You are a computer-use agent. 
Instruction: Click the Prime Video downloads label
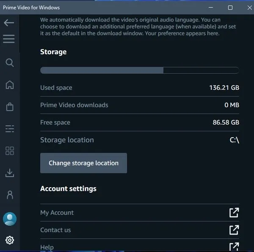(x=74, y=105)
